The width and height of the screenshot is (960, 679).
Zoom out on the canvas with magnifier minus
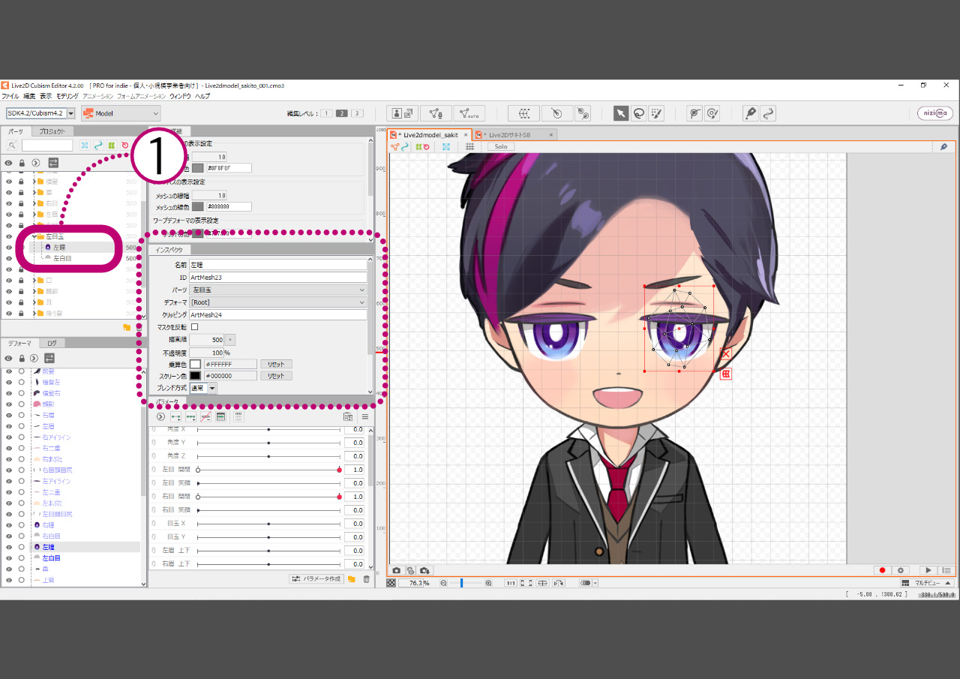tap(443, 583)
